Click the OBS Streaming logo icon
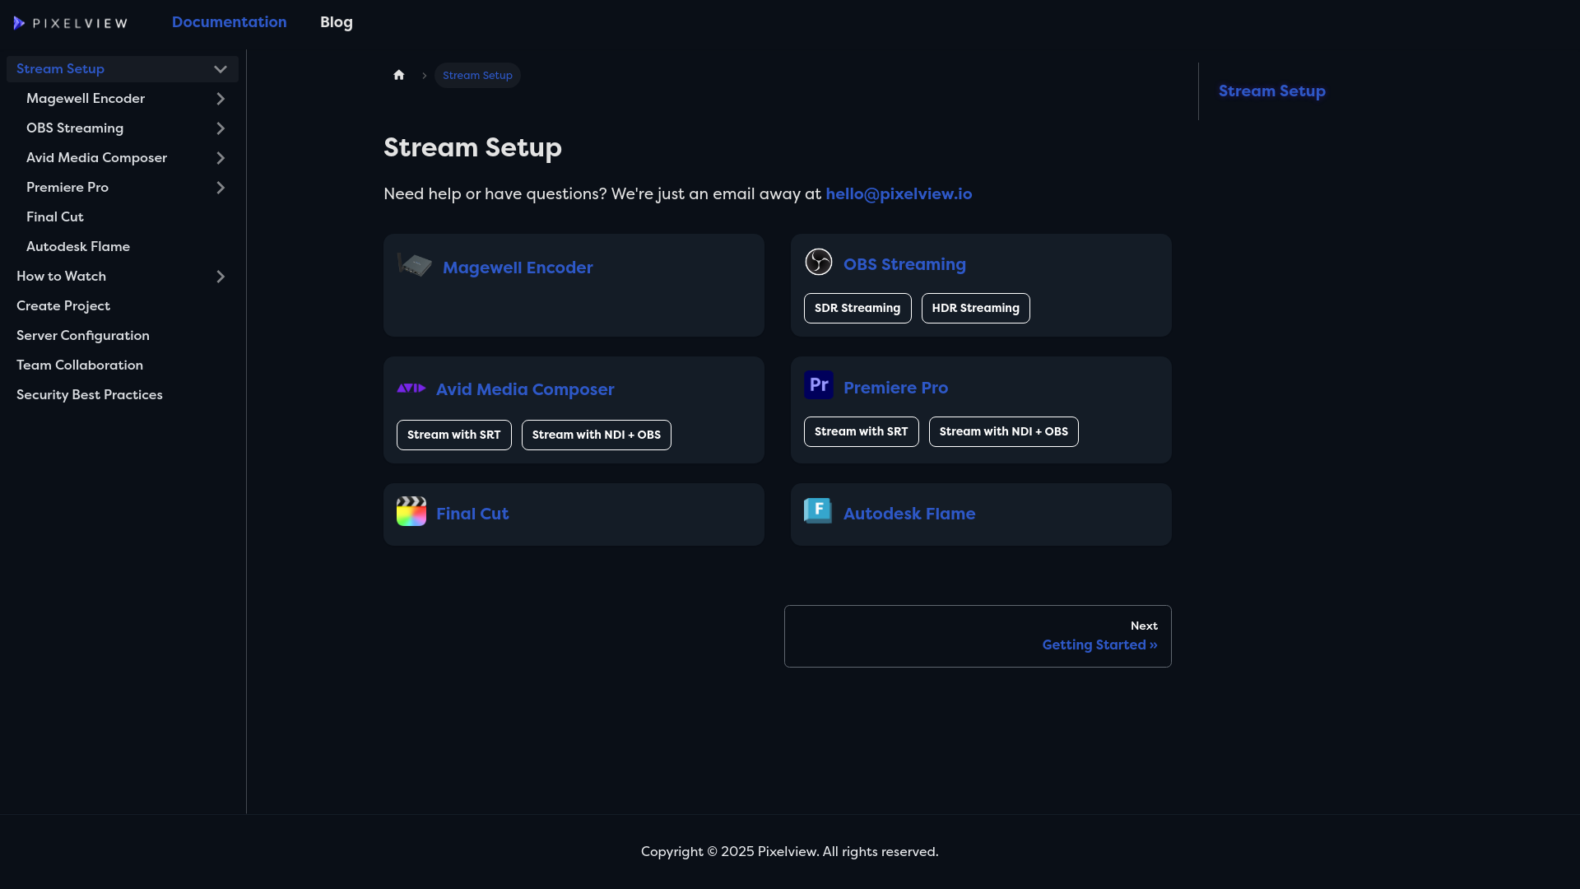Screen dimensions: 1580x889 pyautogui.click(x=819, y=262)
